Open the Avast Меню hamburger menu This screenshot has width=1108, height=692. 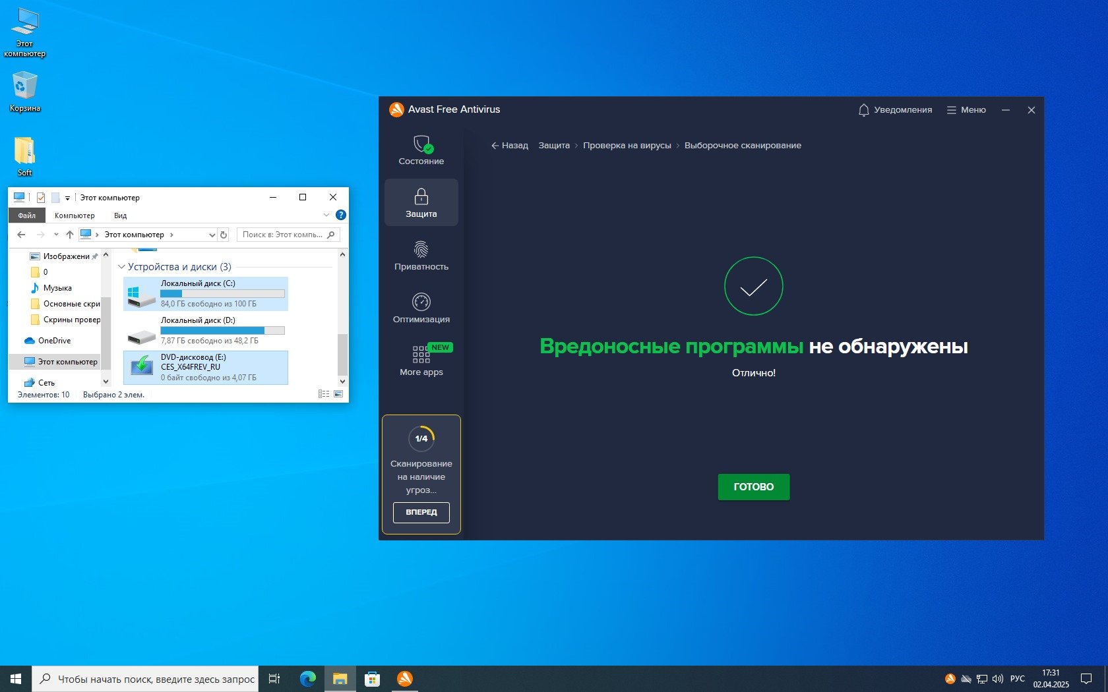(966, 110)
